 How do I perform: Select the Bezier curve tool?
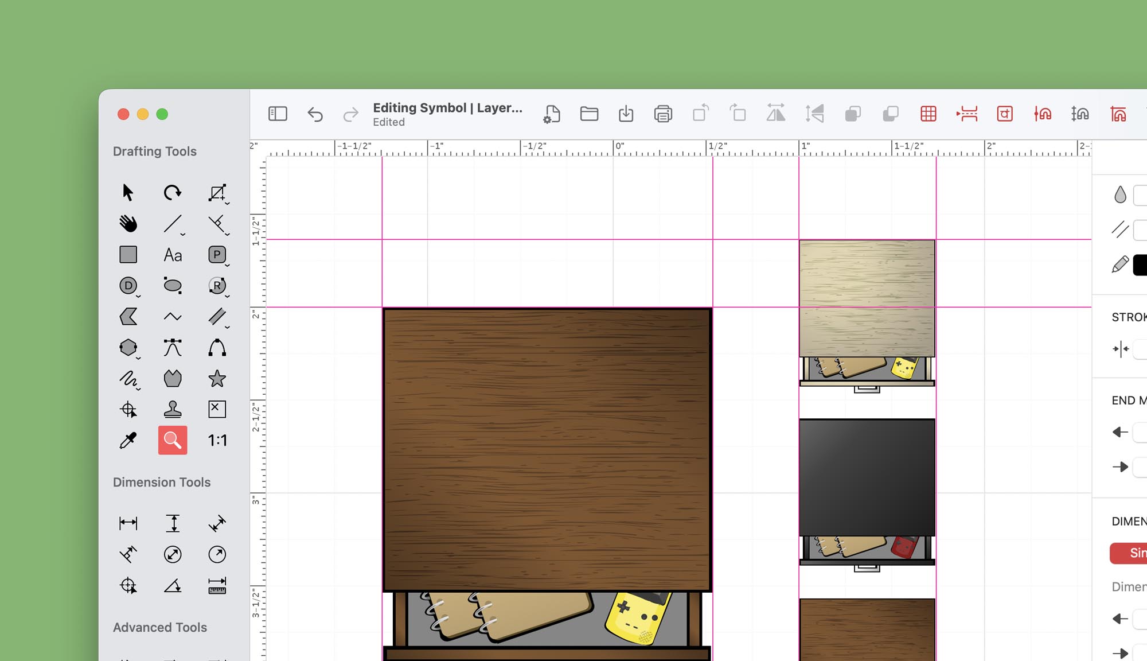coord(172,348)
